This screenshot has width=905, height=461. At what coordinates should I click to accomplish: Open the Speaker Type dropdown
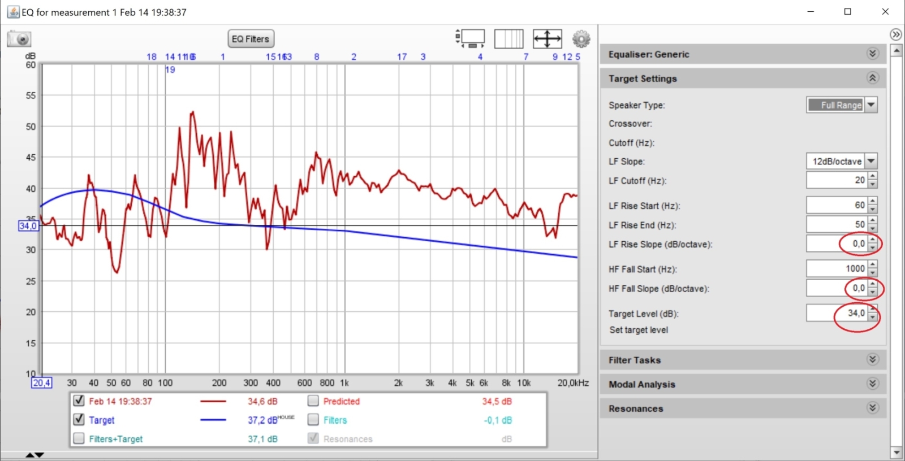pos(871,105)
